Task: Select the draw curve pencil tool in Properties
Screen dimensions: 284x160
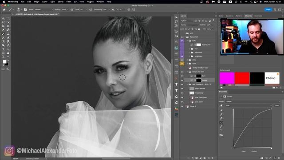Action: tap(221, 127)
